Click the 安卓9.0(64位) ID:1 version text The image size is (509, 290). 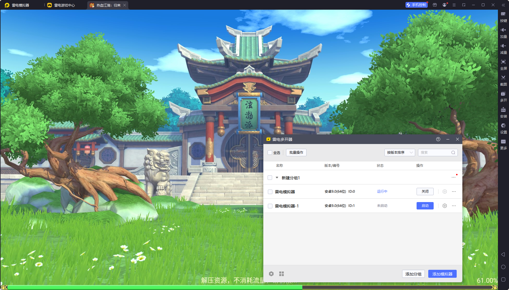click(x=340, y=206)
